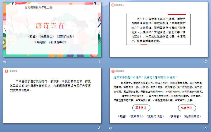The height and width of the screenshot is (132, 211).
Task: Click slide number 1 label
Action: coord(99,62)
